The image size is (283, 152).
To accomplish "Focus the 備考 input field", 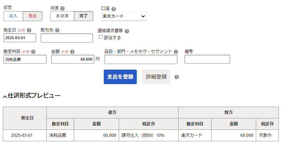I will pyautogui.click(x=207, y=59).
